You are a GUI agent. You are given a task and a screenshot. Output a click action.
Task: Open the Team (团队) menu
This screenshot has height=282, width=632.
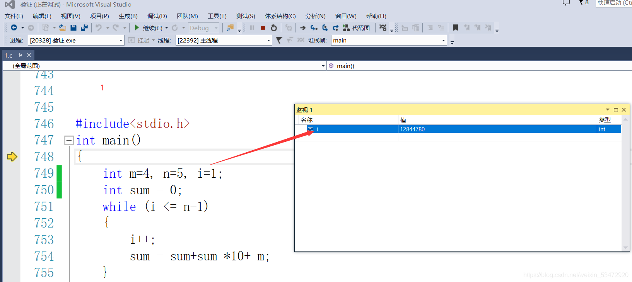pos(187,16)
